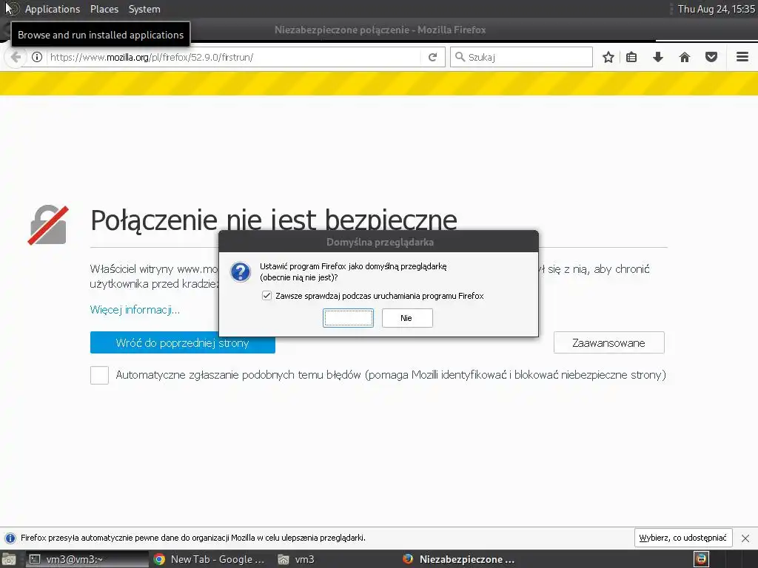Show your bookmarks list icon

click(631, 57)
